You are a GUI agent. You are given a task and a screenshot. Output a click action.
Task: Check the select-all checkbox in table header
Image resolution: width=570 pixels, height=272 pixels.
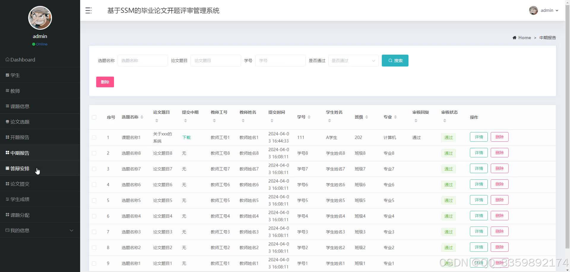[x=94, y=117]
